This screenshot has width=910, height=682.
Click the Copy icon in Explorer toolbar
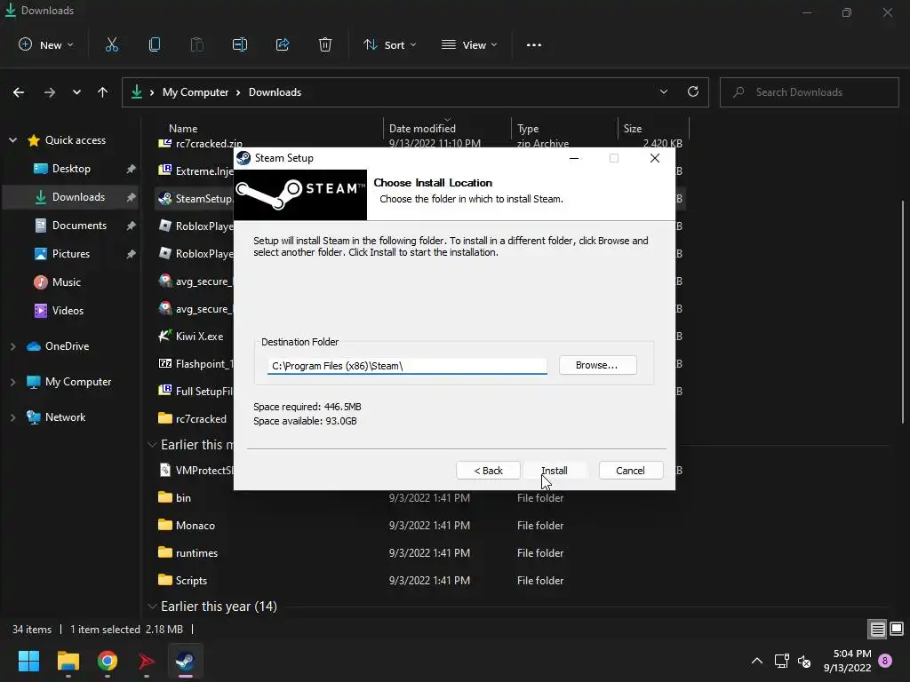(x=155, y=44)
